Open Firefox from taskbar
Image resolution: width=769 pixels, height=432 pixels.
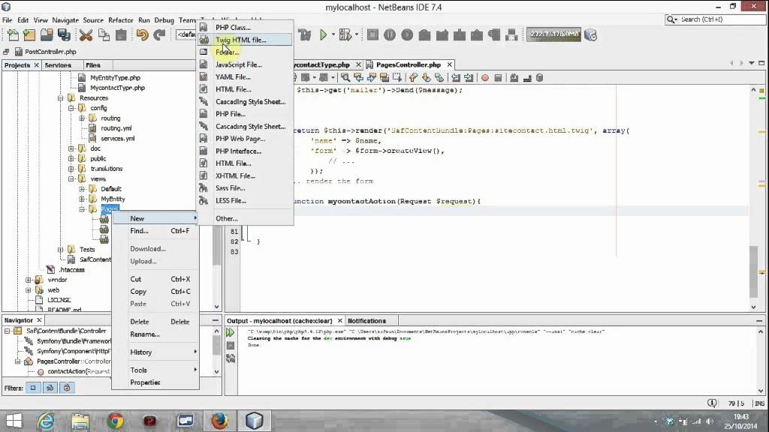tap(219, 421)
